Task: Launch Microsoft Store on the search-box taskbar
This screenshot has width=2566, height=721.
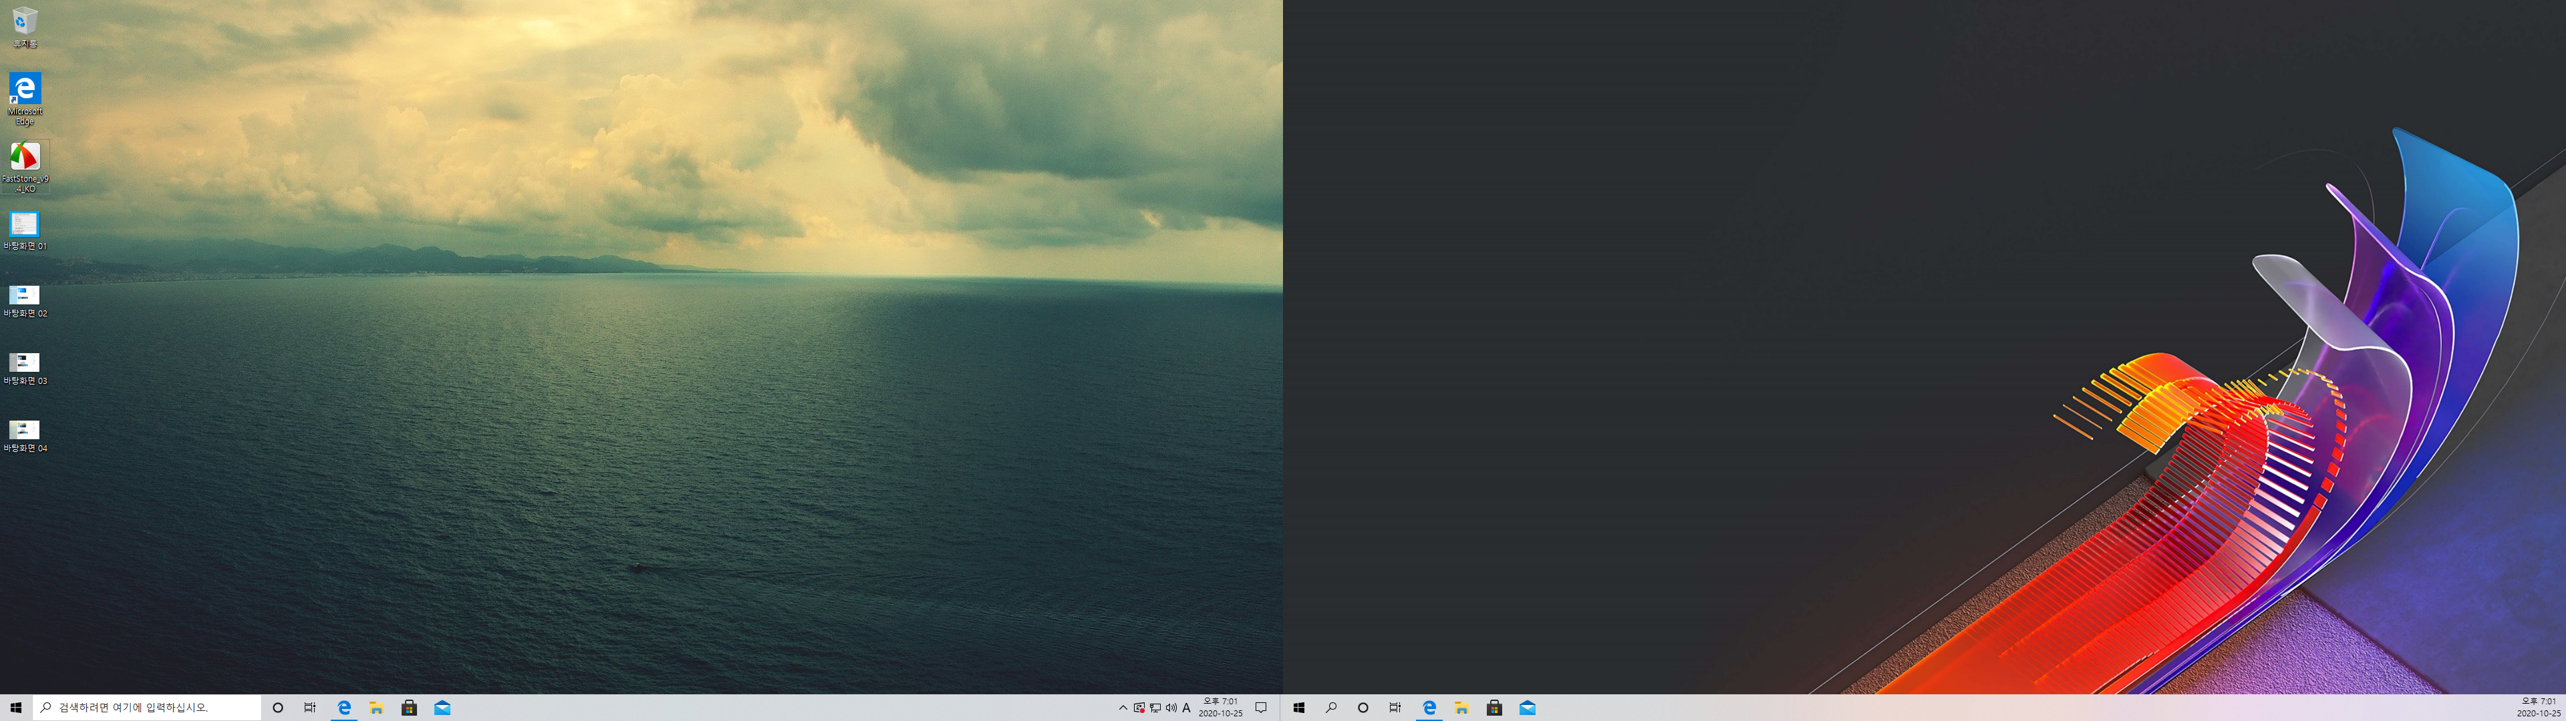Action: tap(410, 708)
